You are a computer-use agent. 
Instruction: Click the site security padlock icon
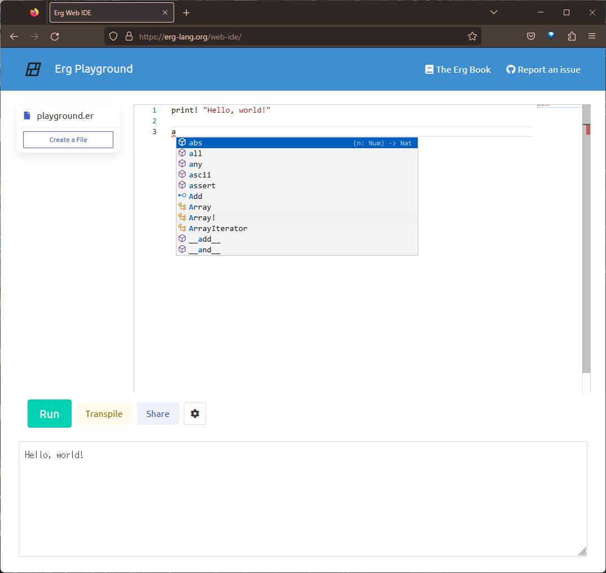tap(129, 36)
